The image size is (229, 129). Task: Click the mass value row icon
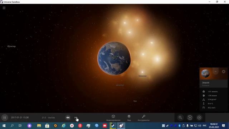(204, 92)
